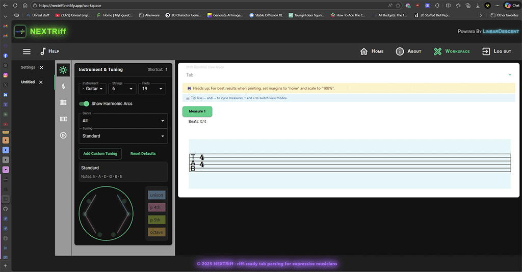The width and height of the screenshot is (522, 272).
Task: Click the Help music note icon
Action: pos(43,51)
